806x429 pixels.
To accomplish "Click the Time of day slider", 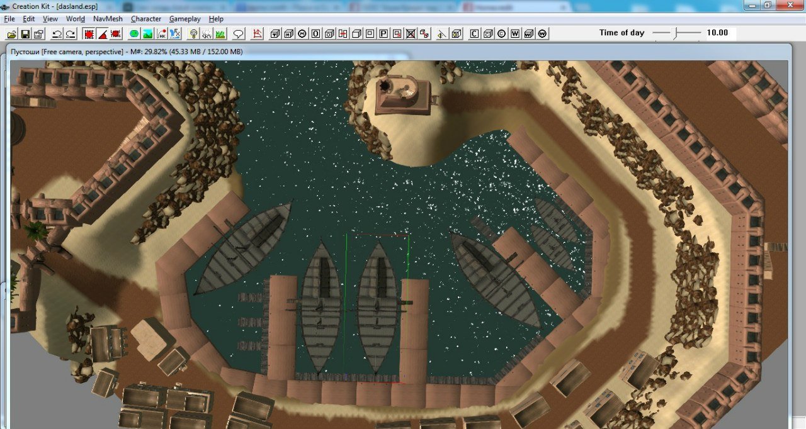I will (x=676, y=33).
